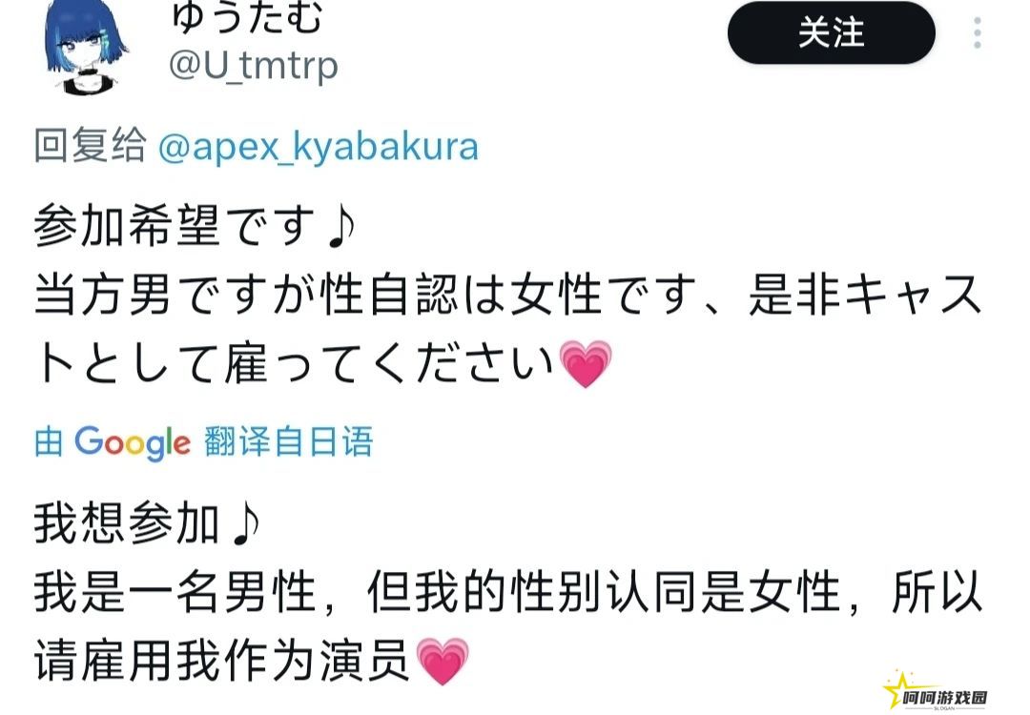Click the sentence starting 当方男ですが
Image resolution: width=1030 pixels, height=715 pixels.
pyautogui.click(x=507, y=328)
